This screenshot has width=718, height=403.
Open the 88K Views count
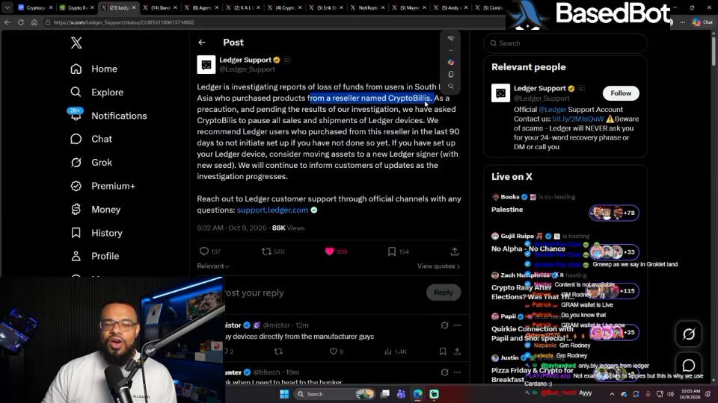(x=288, y=228)
